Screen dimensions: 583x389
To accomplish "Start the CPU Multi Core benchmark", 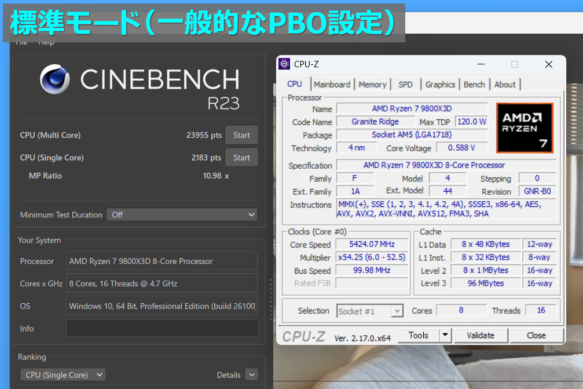I will point(241,135).
